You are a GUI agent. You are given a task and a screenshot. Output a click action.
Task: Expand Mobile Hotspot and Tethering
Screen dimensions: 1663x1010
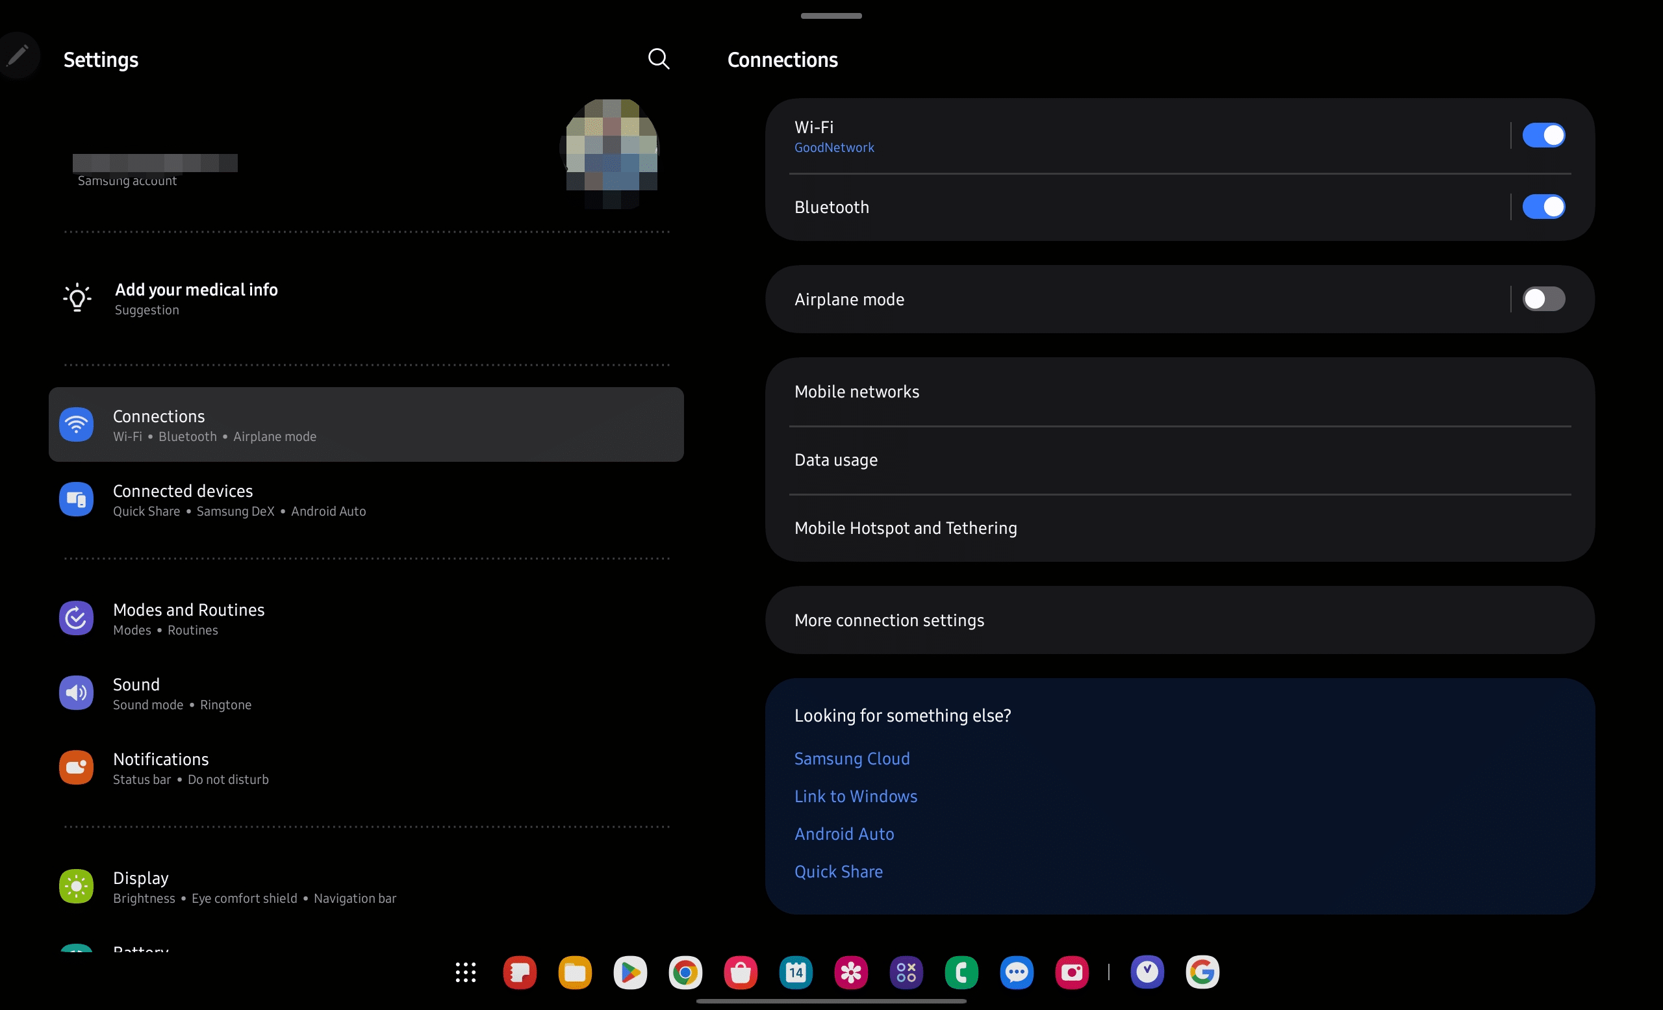click(905, 527)
